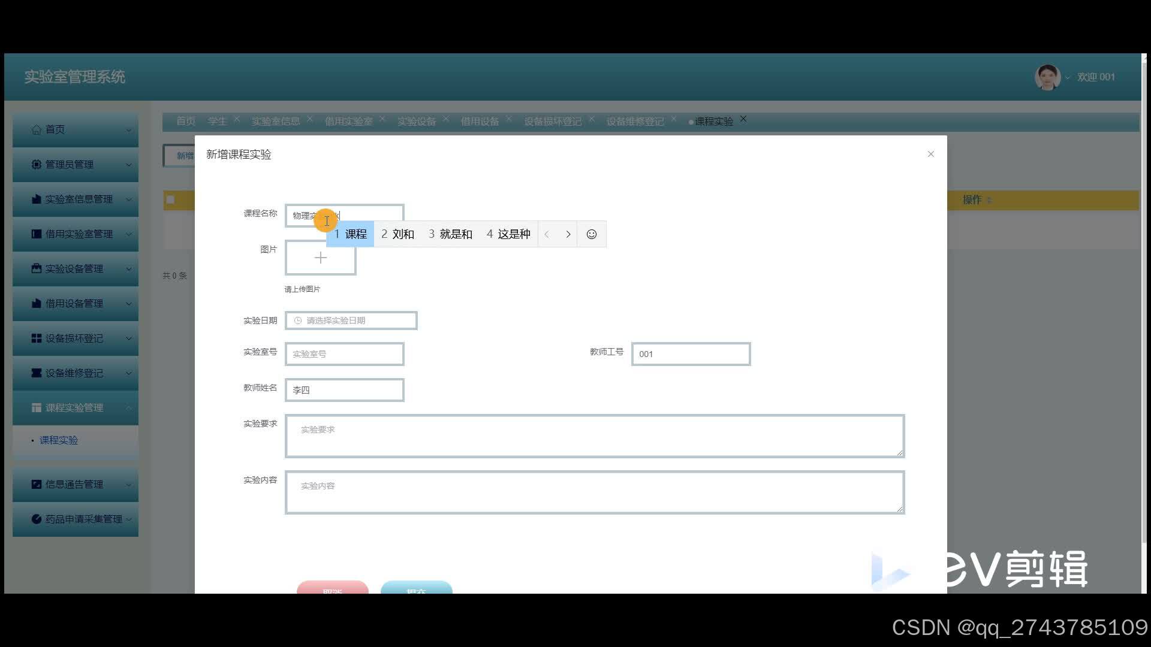Click the 实验设备管理 sidebar icon
Viewport: 1151px width, 647px height.
[x=37, y=268]
